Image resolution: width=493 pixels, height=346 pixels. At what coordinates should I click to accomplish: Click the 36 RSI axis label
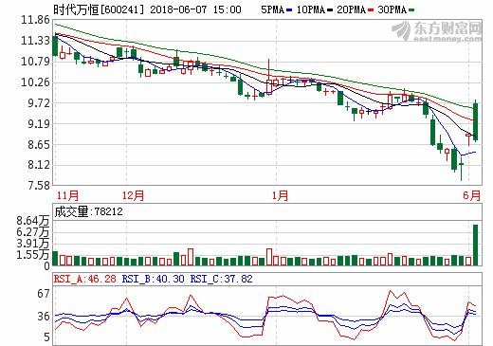click(44, 317)
